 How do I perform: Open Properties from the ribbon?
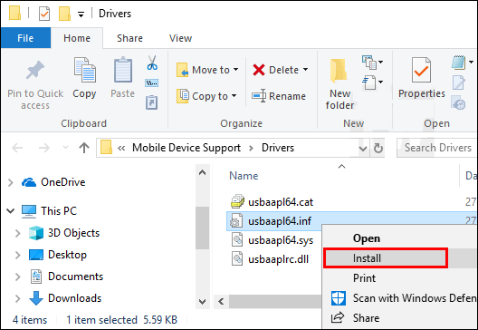click(422, 78)
